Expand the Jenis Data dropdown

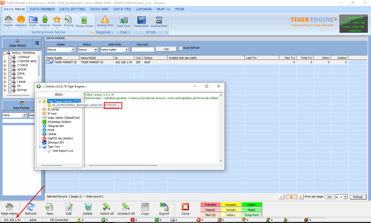click(126, 50)
